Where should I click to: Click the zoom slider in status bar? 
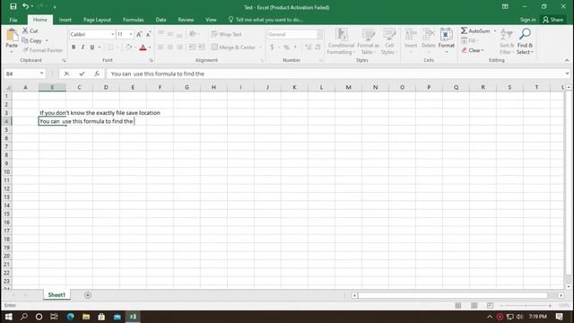526,305
